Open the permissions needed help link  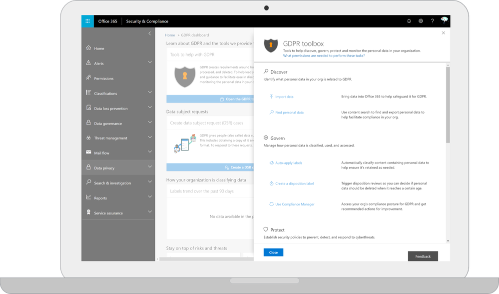[x=324, y=55]
